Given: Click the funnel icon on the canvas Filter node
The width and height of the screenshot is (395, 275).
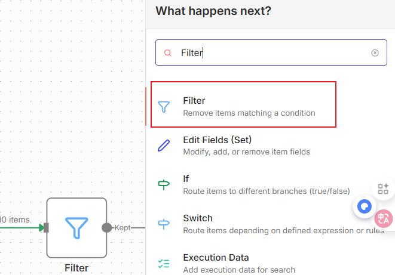Looking at the screenshot, I should pos(76,227).
